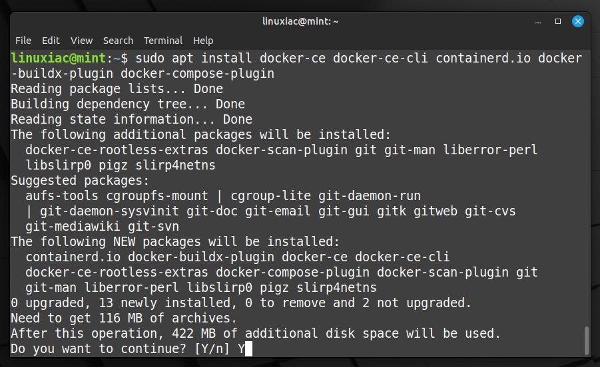Click the terminal's vertical scrollbar thumb

(587, 340)
